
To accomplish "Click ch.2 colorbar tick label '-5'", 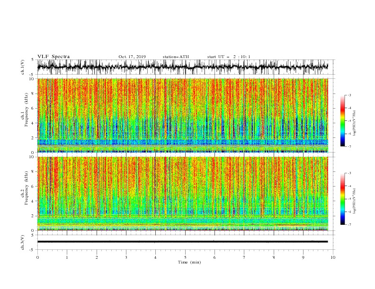I will (349, 199).
